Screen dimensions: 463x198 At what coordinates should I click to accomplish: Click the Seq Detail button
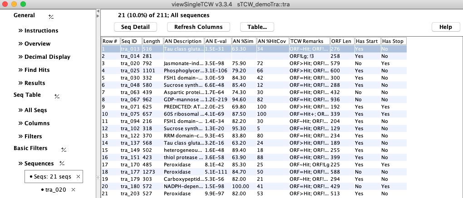135,27
